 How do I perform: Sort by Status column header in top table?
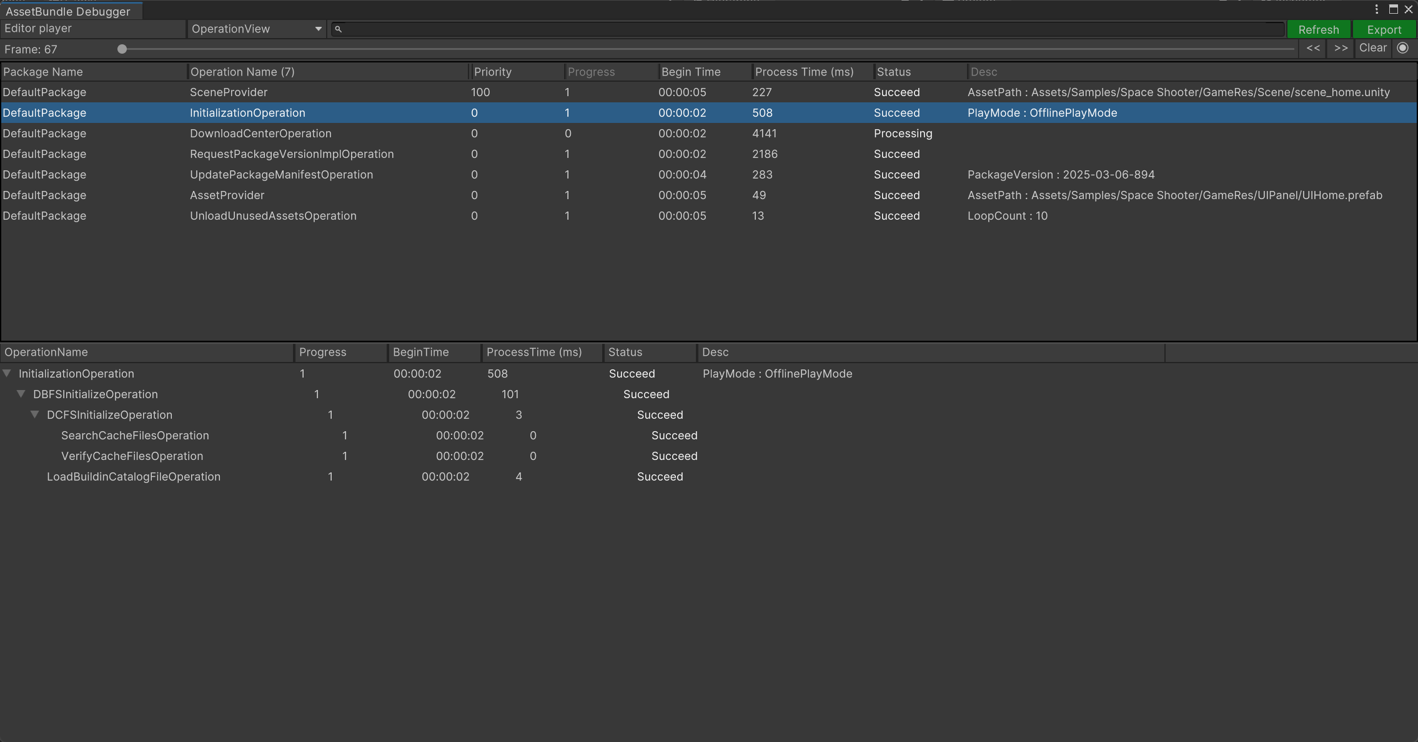[921, 72]
